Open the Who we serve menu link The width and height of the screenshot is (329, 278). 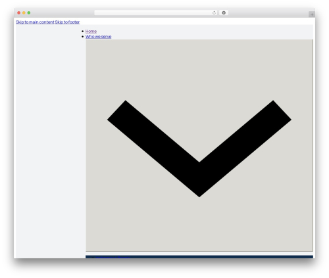[99, 37]
